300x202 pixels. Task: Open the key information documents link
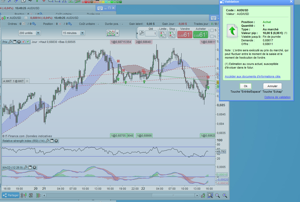pos(252,76)
